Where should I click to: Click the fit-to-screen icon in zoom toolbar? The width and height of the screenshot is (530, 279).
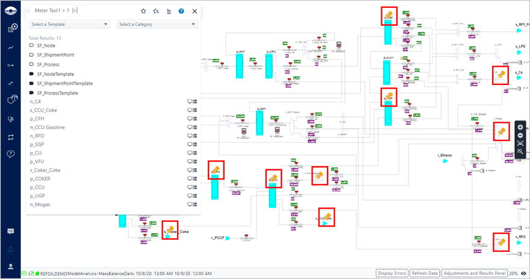point(520,143)
